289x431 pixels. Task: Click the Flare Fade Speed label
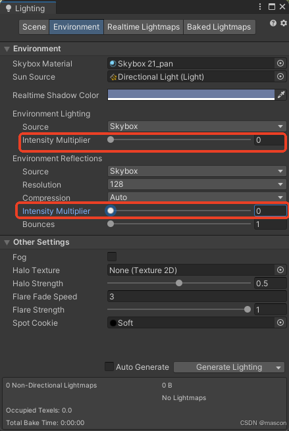pos(45,297)
